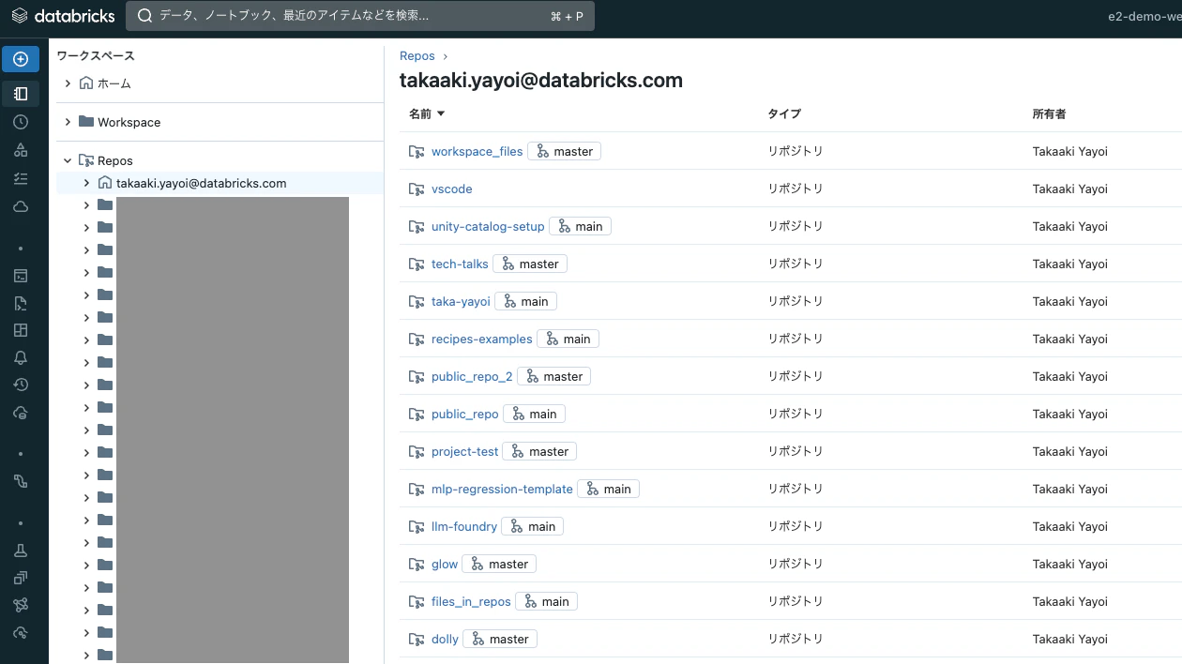Open Feature Store icon in sidebar
Viewport: 1182px width, 664px height.
[21, 578]
